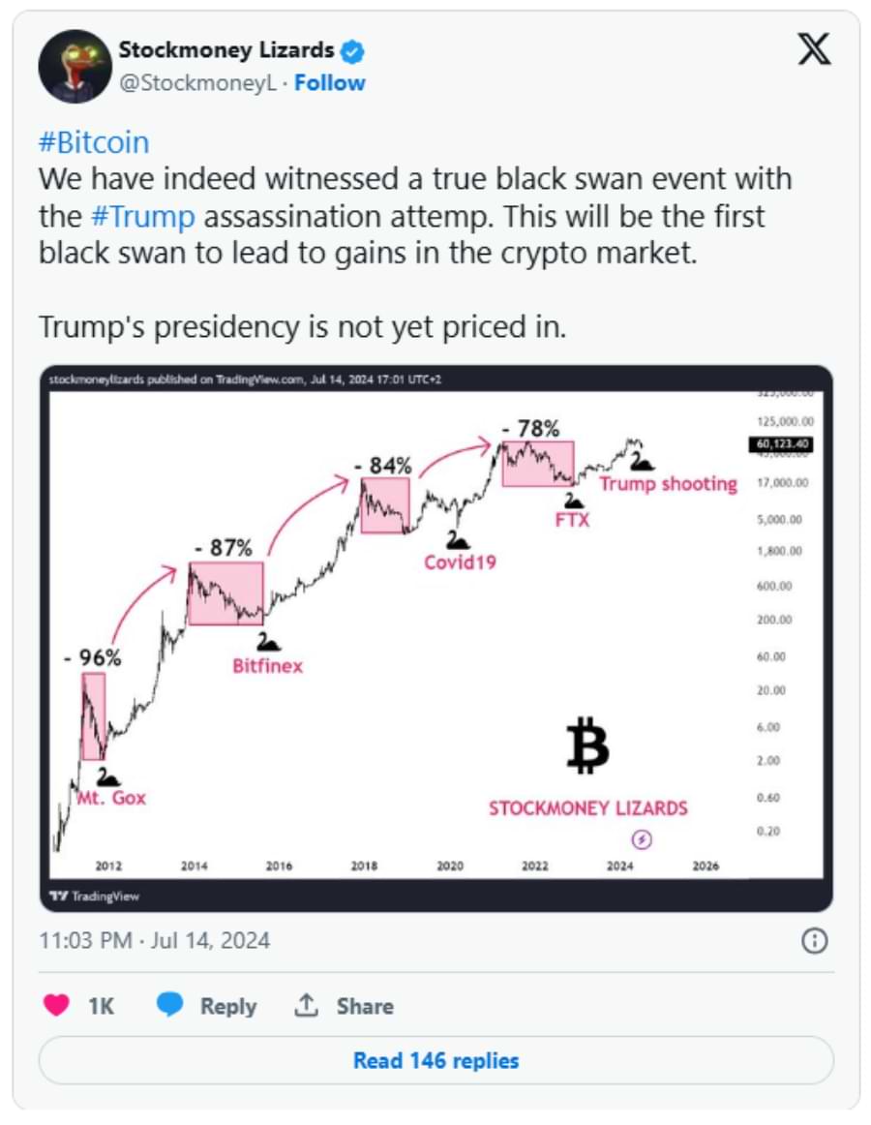This screenshot has height=1125, width=871.
Task: Click the Share label
Action: tap(365, 1006)
